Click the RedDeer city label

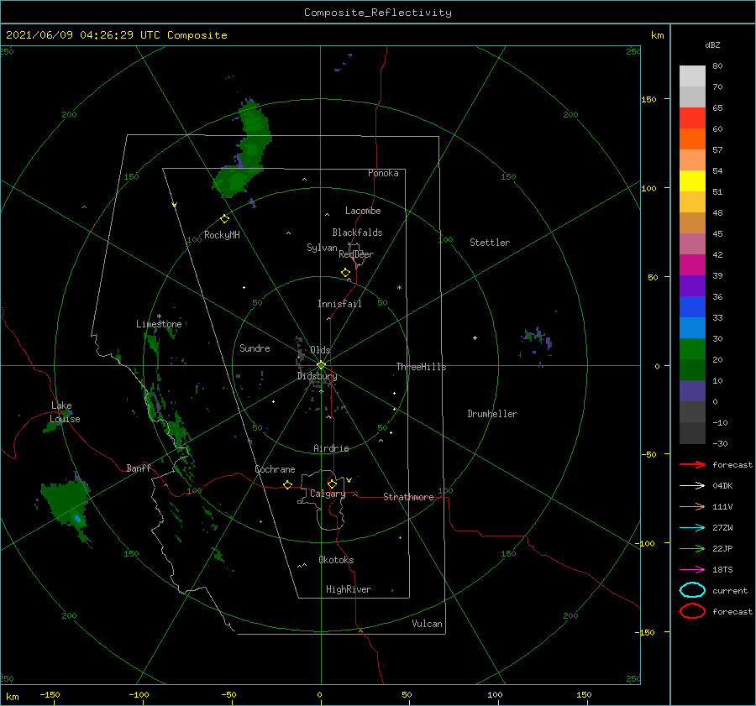coord(356,254)
